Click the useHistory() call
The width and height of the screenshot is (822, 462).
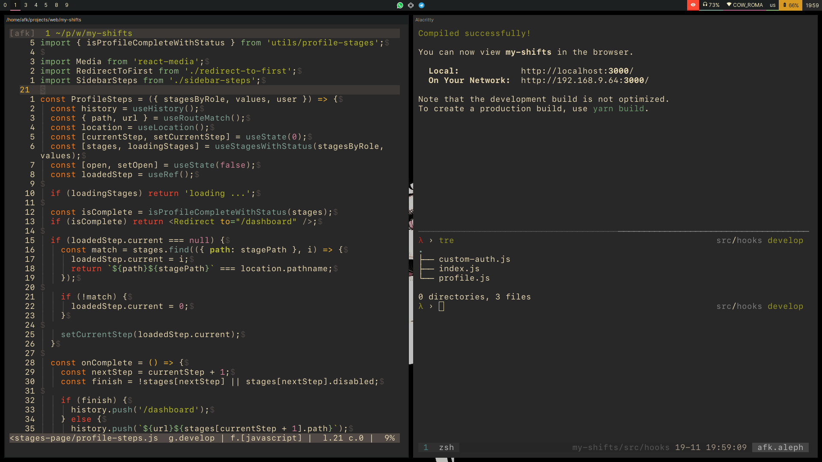click(x=163, y=109)
